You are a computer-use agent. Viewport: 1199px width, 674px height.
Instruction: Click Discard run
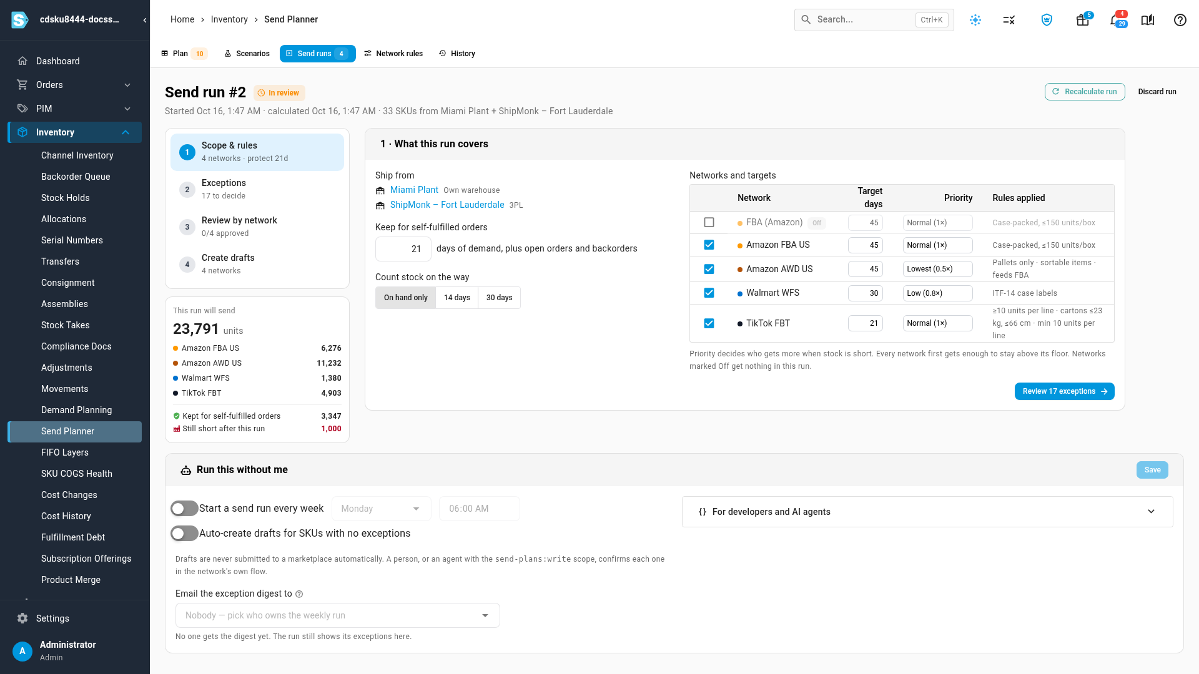[1157, 92]
